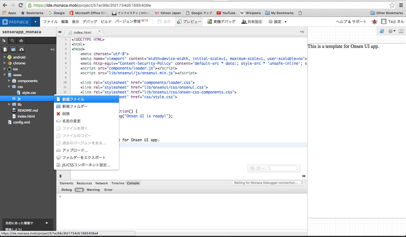The height and width of the screenshot is (237, 406).
Task: Click the Monaca logo button
Action: (16, 22)
